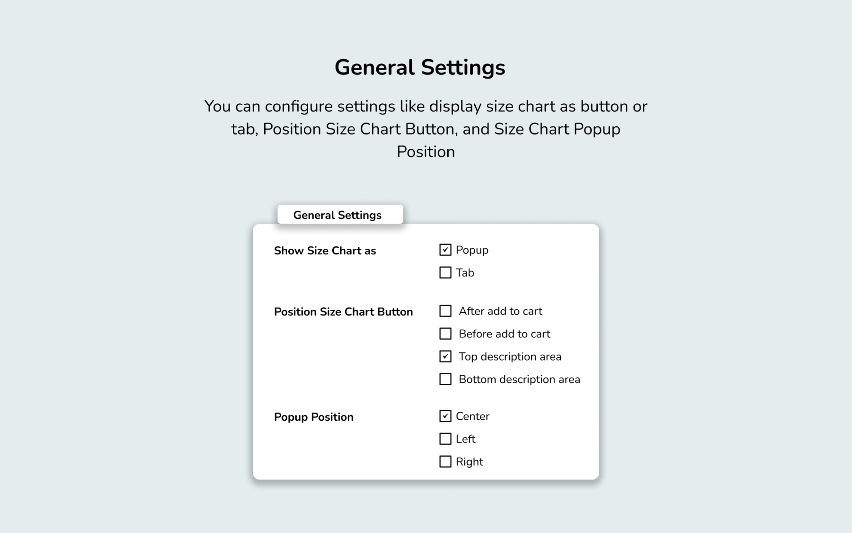Check the After add to cart box
Screen dimensions: 852x533
445,311
